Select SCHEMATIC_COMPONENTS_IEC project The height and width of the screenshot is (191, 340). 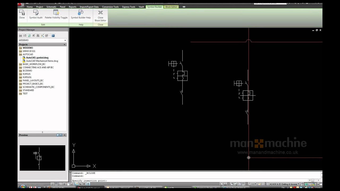pos(39,87)
